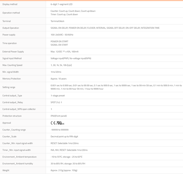Click the "Voltage input(PNP)" signal input value
Image resolution: width=183 pixels, height=174 pixels.
click(x=60, y=58)
